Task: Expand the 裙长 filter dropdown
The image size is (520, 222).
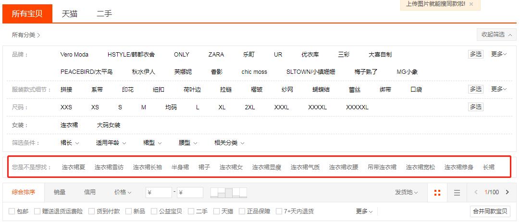Action: point(70,143)
